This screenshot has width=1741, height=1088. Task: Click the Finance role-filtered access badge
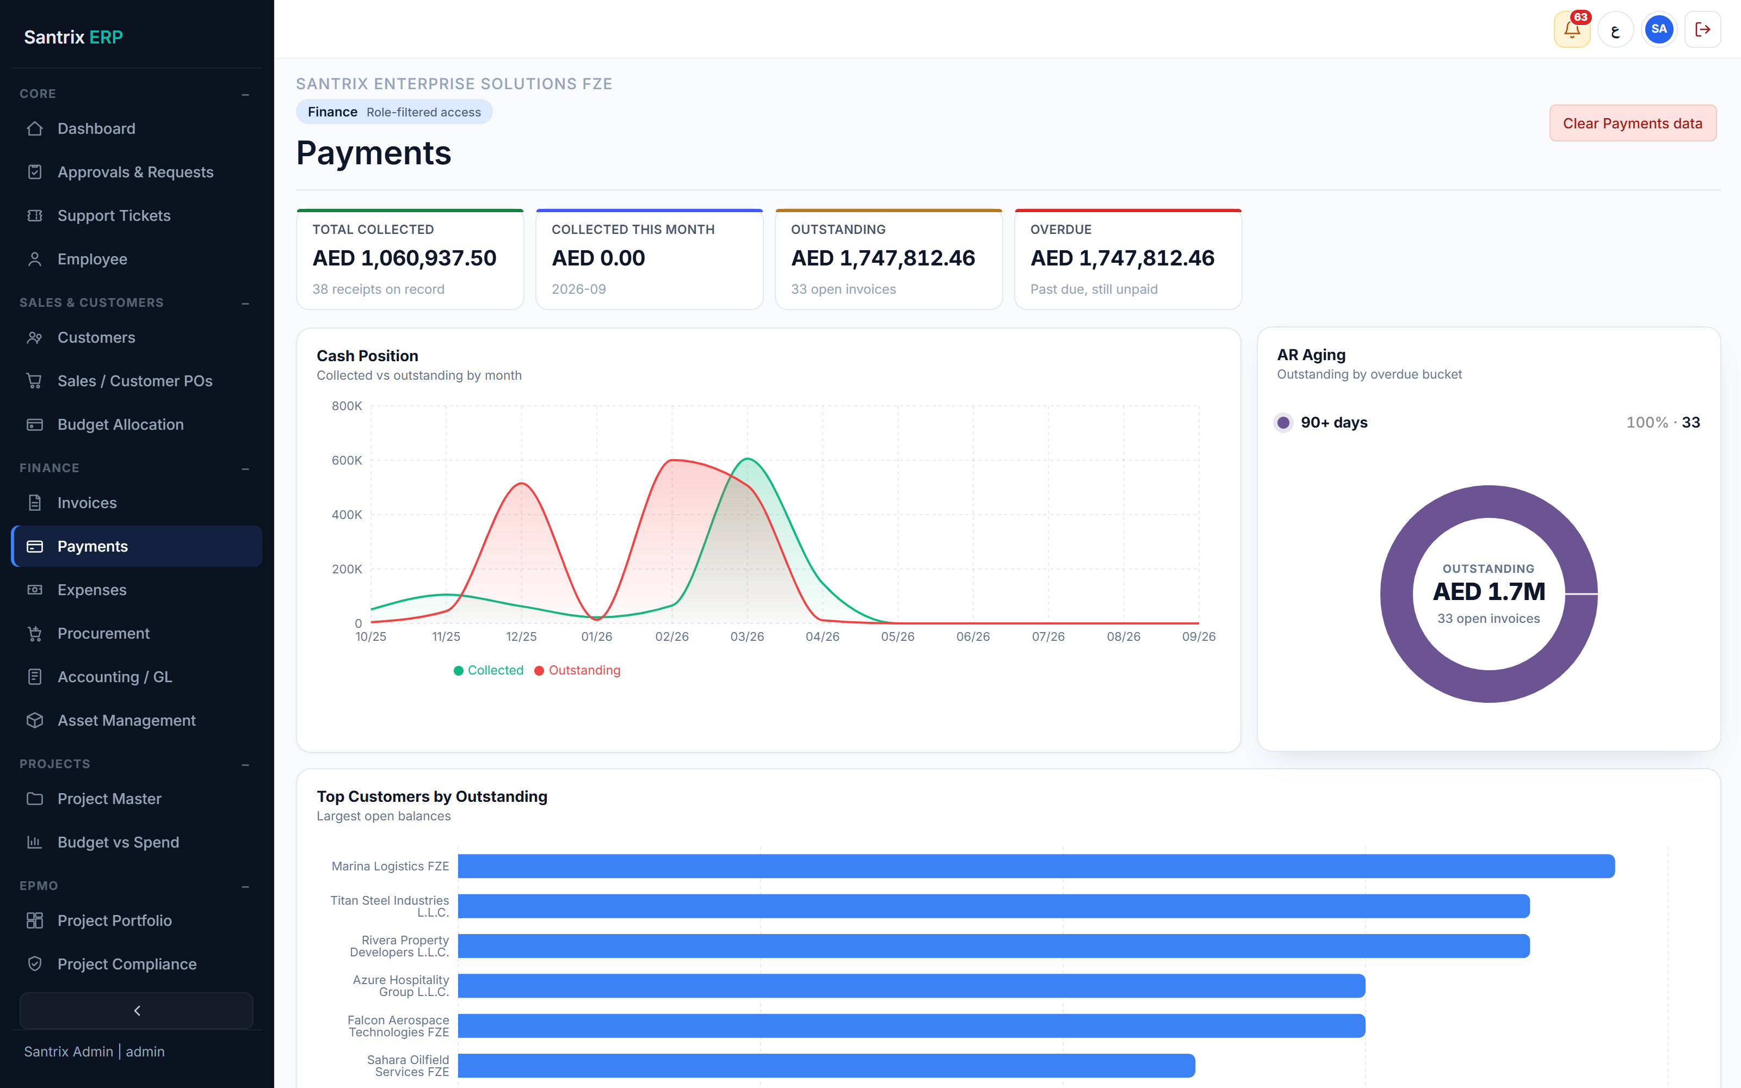click(394, 112)
